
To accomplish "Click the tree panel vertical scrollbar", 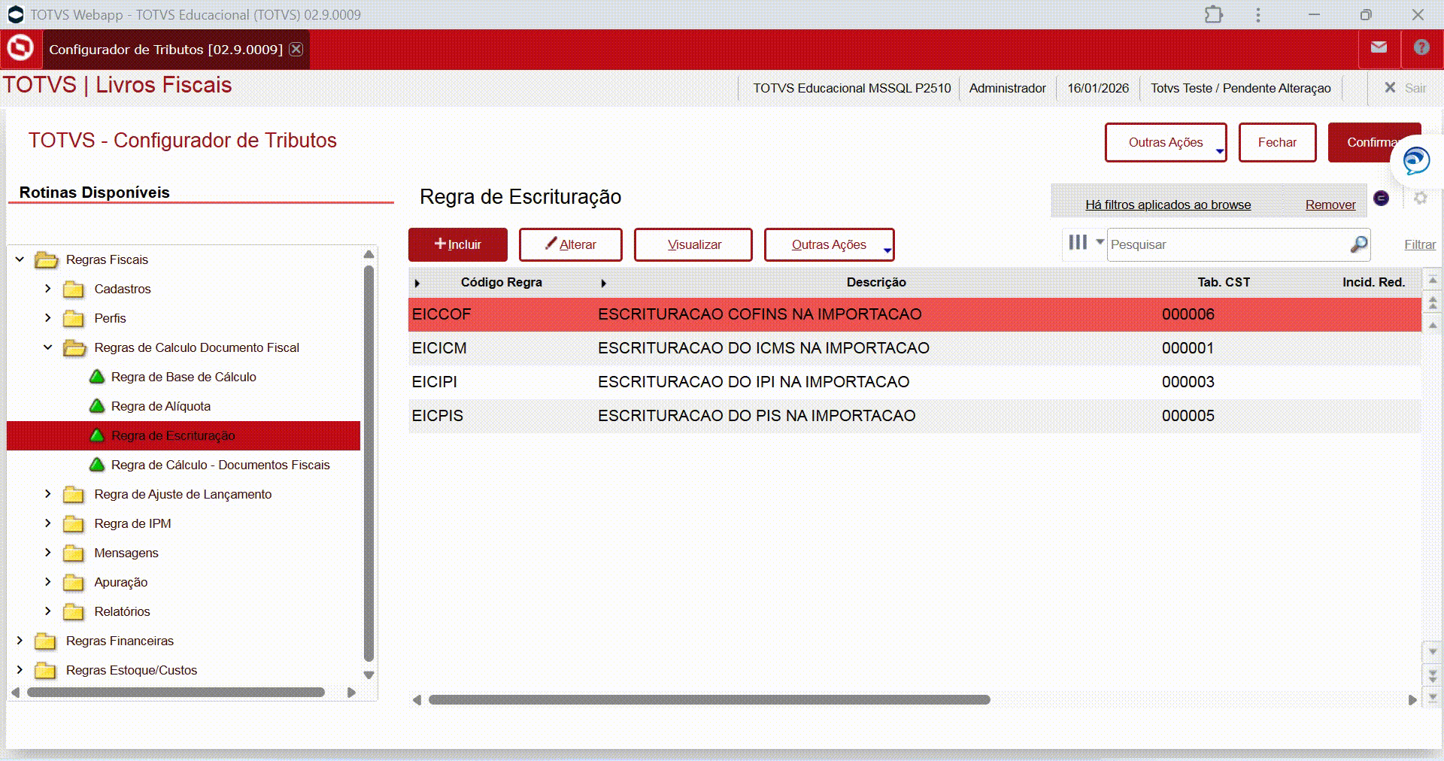I will pos(369,462).
